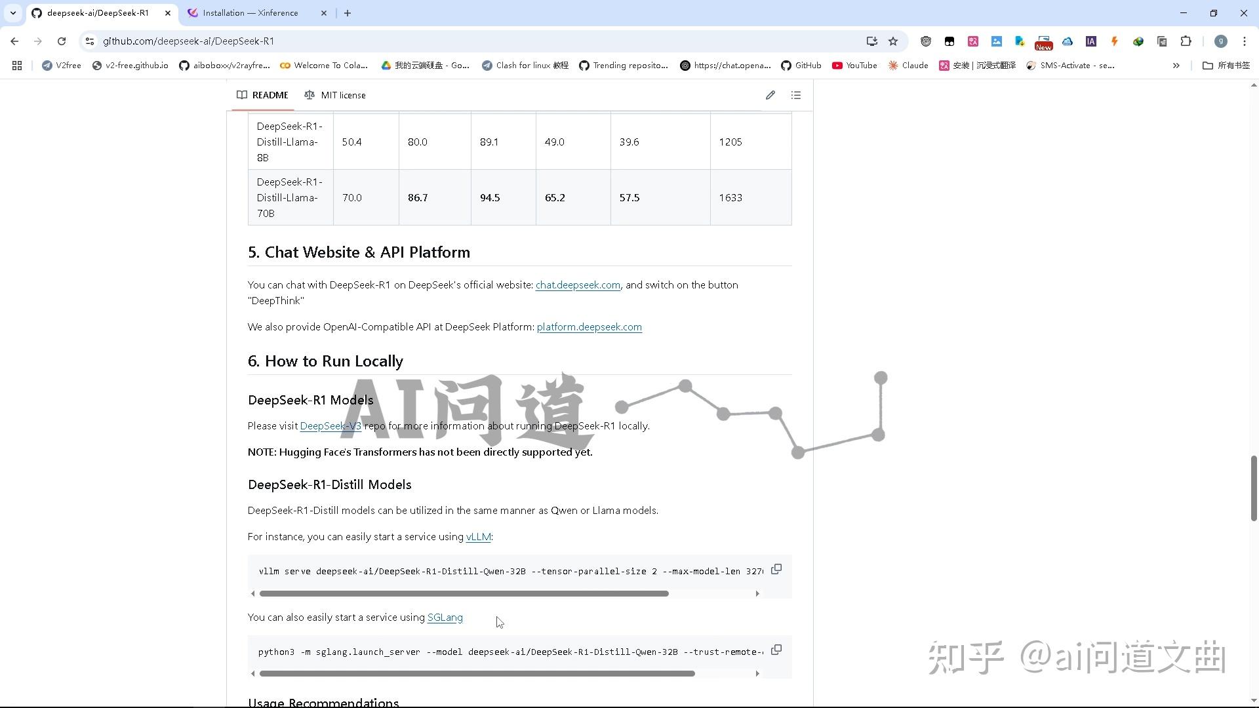Copy the vllm serve command
The width and height of the screenshot is (1259, 708).
point(776,569)
